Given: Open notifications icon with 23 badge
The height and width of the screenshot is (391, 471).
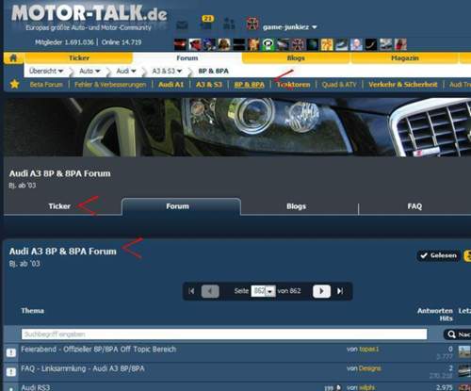Looking at the screenshot, I should coord(206,23).
